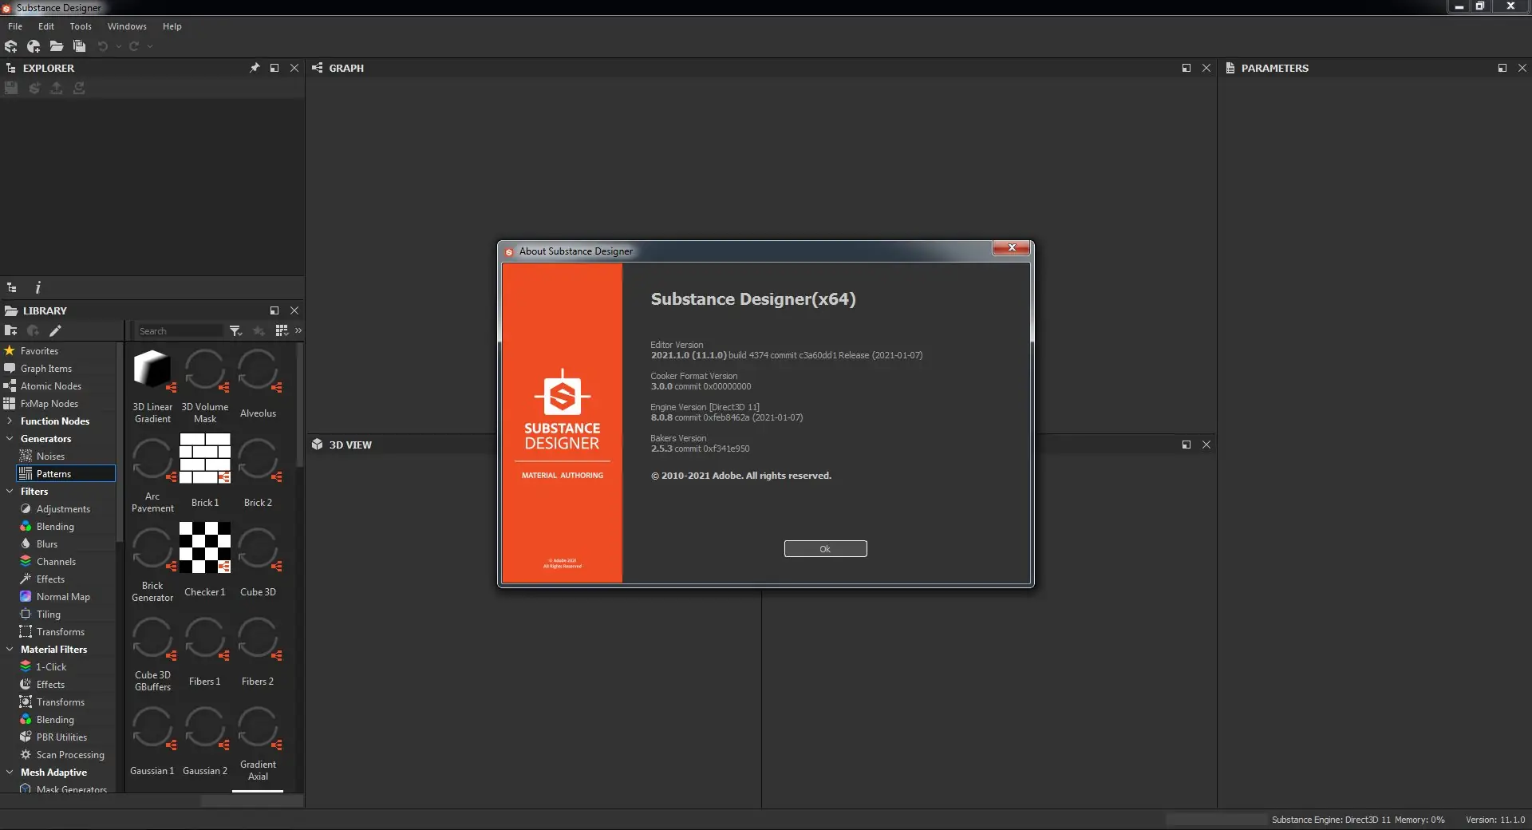Click the undo icon in the toolbar
Screen dimensions: 1532x830
pos(102,46)
